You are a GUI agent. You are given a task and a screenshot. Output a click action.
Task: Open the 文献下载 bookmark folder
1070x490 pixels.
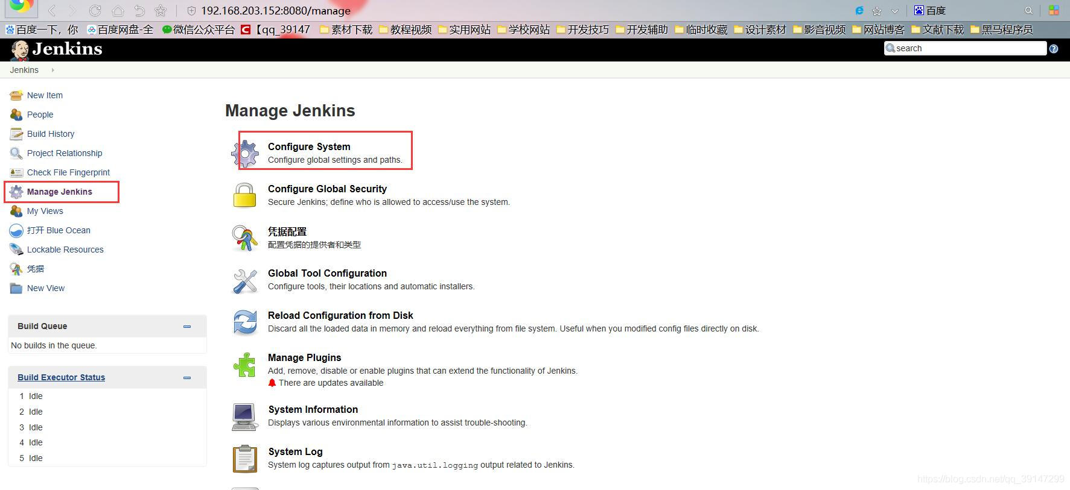tap(937, 30)
